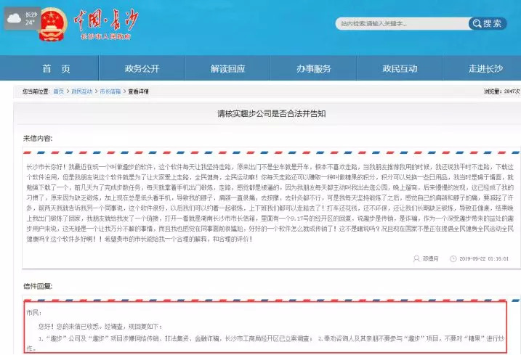Open the 政务公开 navigation tab
The height and width of the screenshot is (355, 521).
[x=142, y=68]
